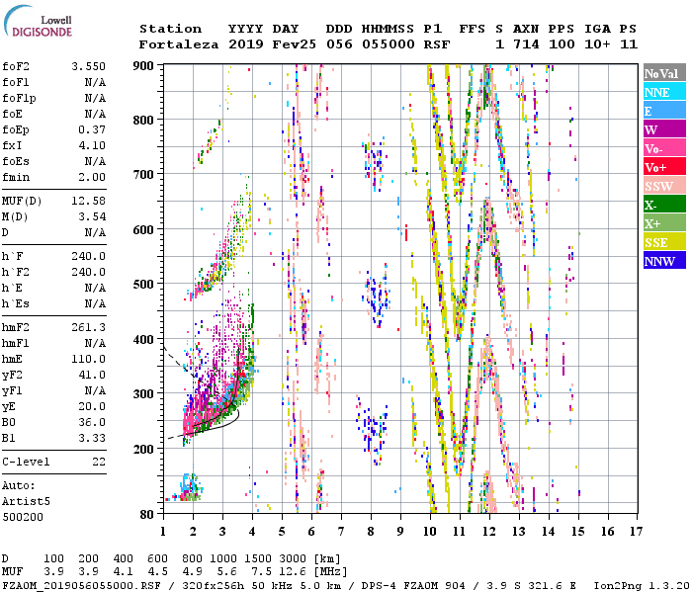Click the hmE value 110.0
This screenshot has height=593, width=692.
tap(89, 359)
